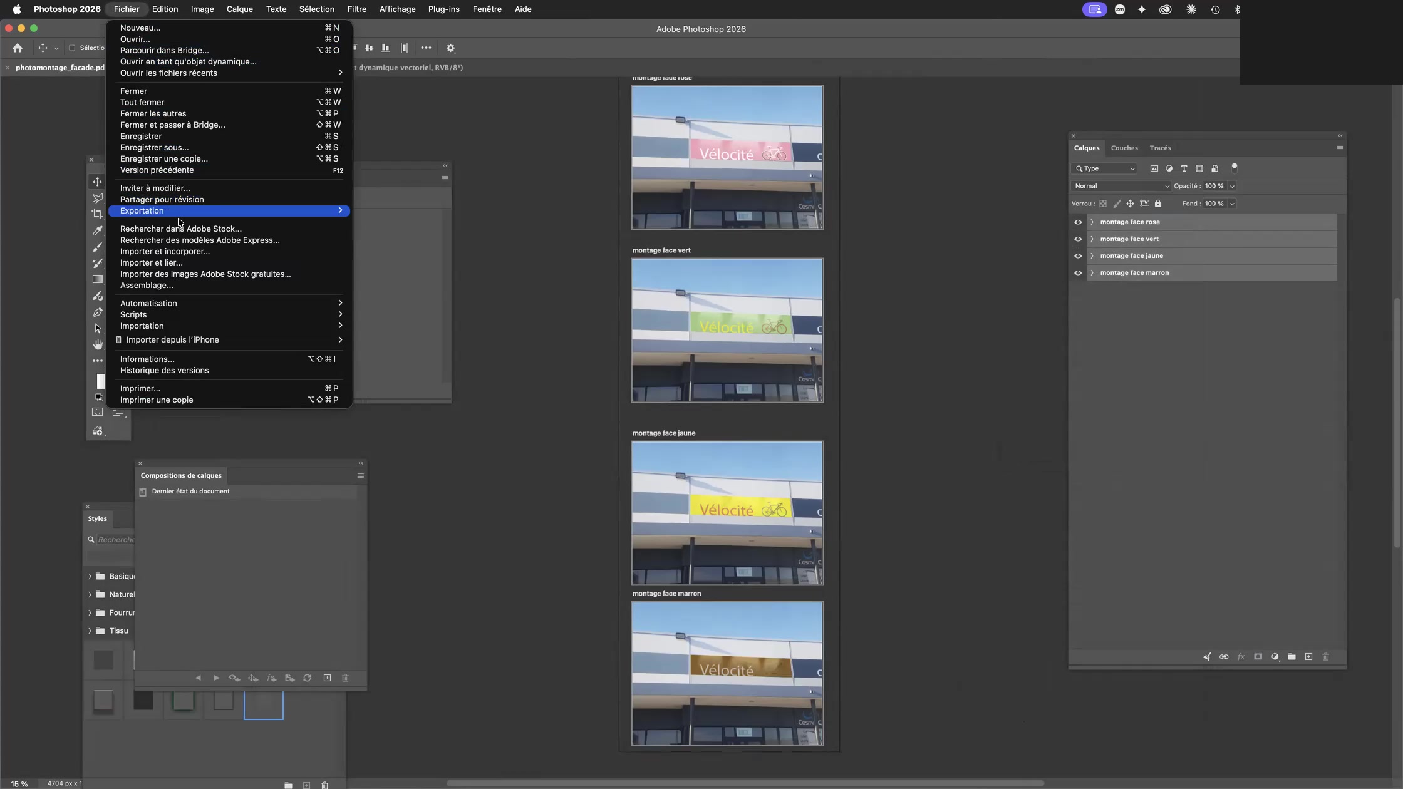The width and height of the screenshot is (1403, 789).
Task: Toggle Dernier état du document comp
Action: tap(143, 492)
